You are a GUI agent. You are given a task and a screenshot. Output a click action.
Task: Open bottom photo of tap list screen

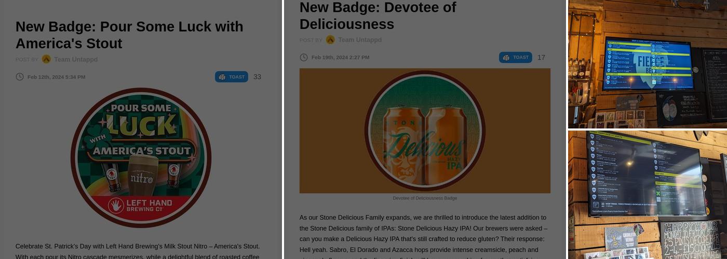[648, 194]
